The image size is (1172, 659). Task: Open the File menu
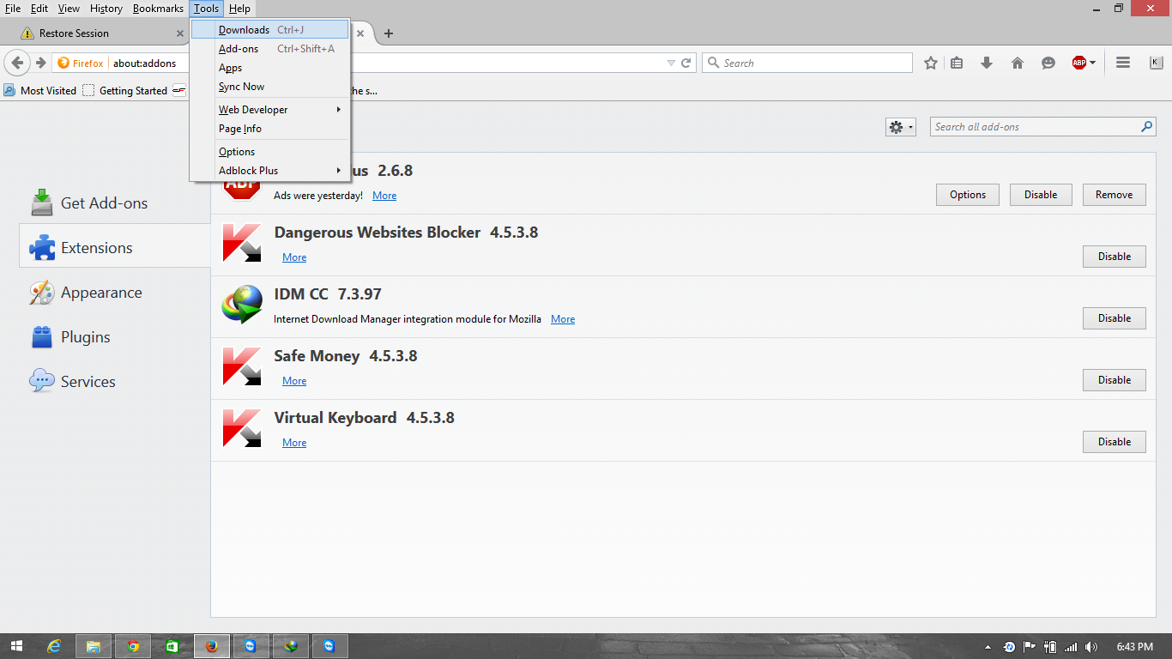13,9
